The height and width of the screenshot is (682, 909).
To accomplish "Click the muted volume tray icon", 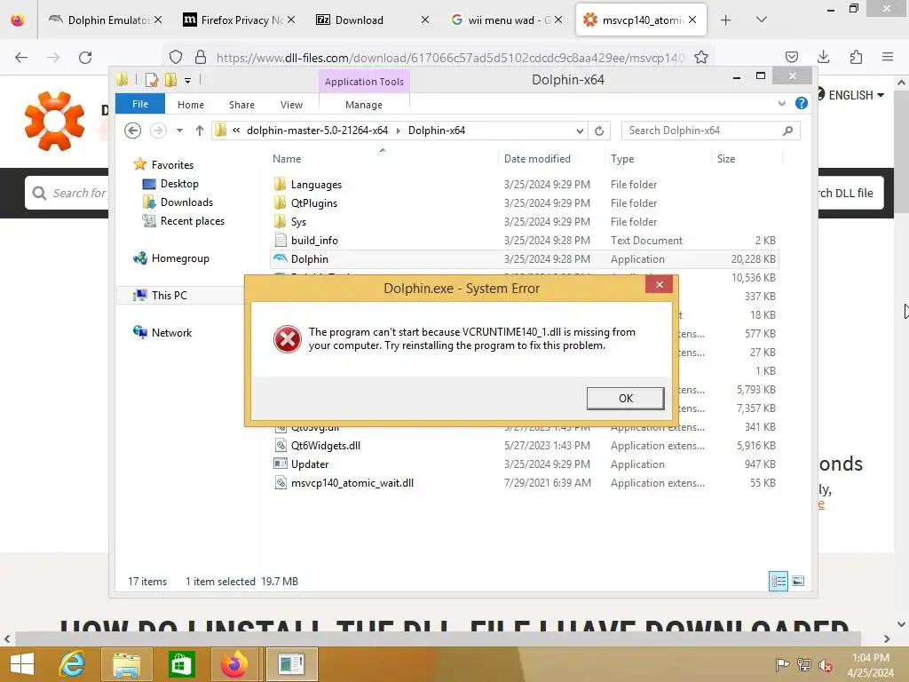I will pyautogui.click(x=825, y=664).
